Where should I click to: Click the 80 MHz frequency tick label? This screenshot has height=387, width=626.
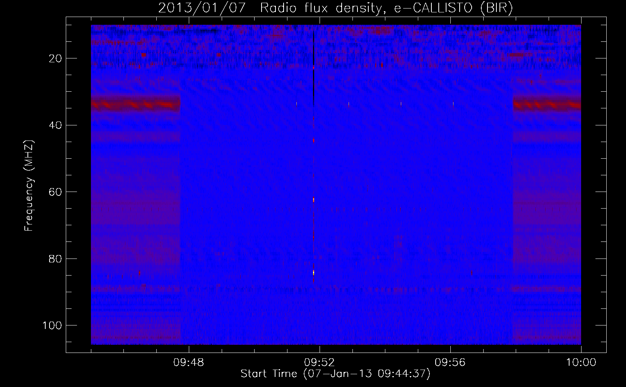tap(55, 259)
